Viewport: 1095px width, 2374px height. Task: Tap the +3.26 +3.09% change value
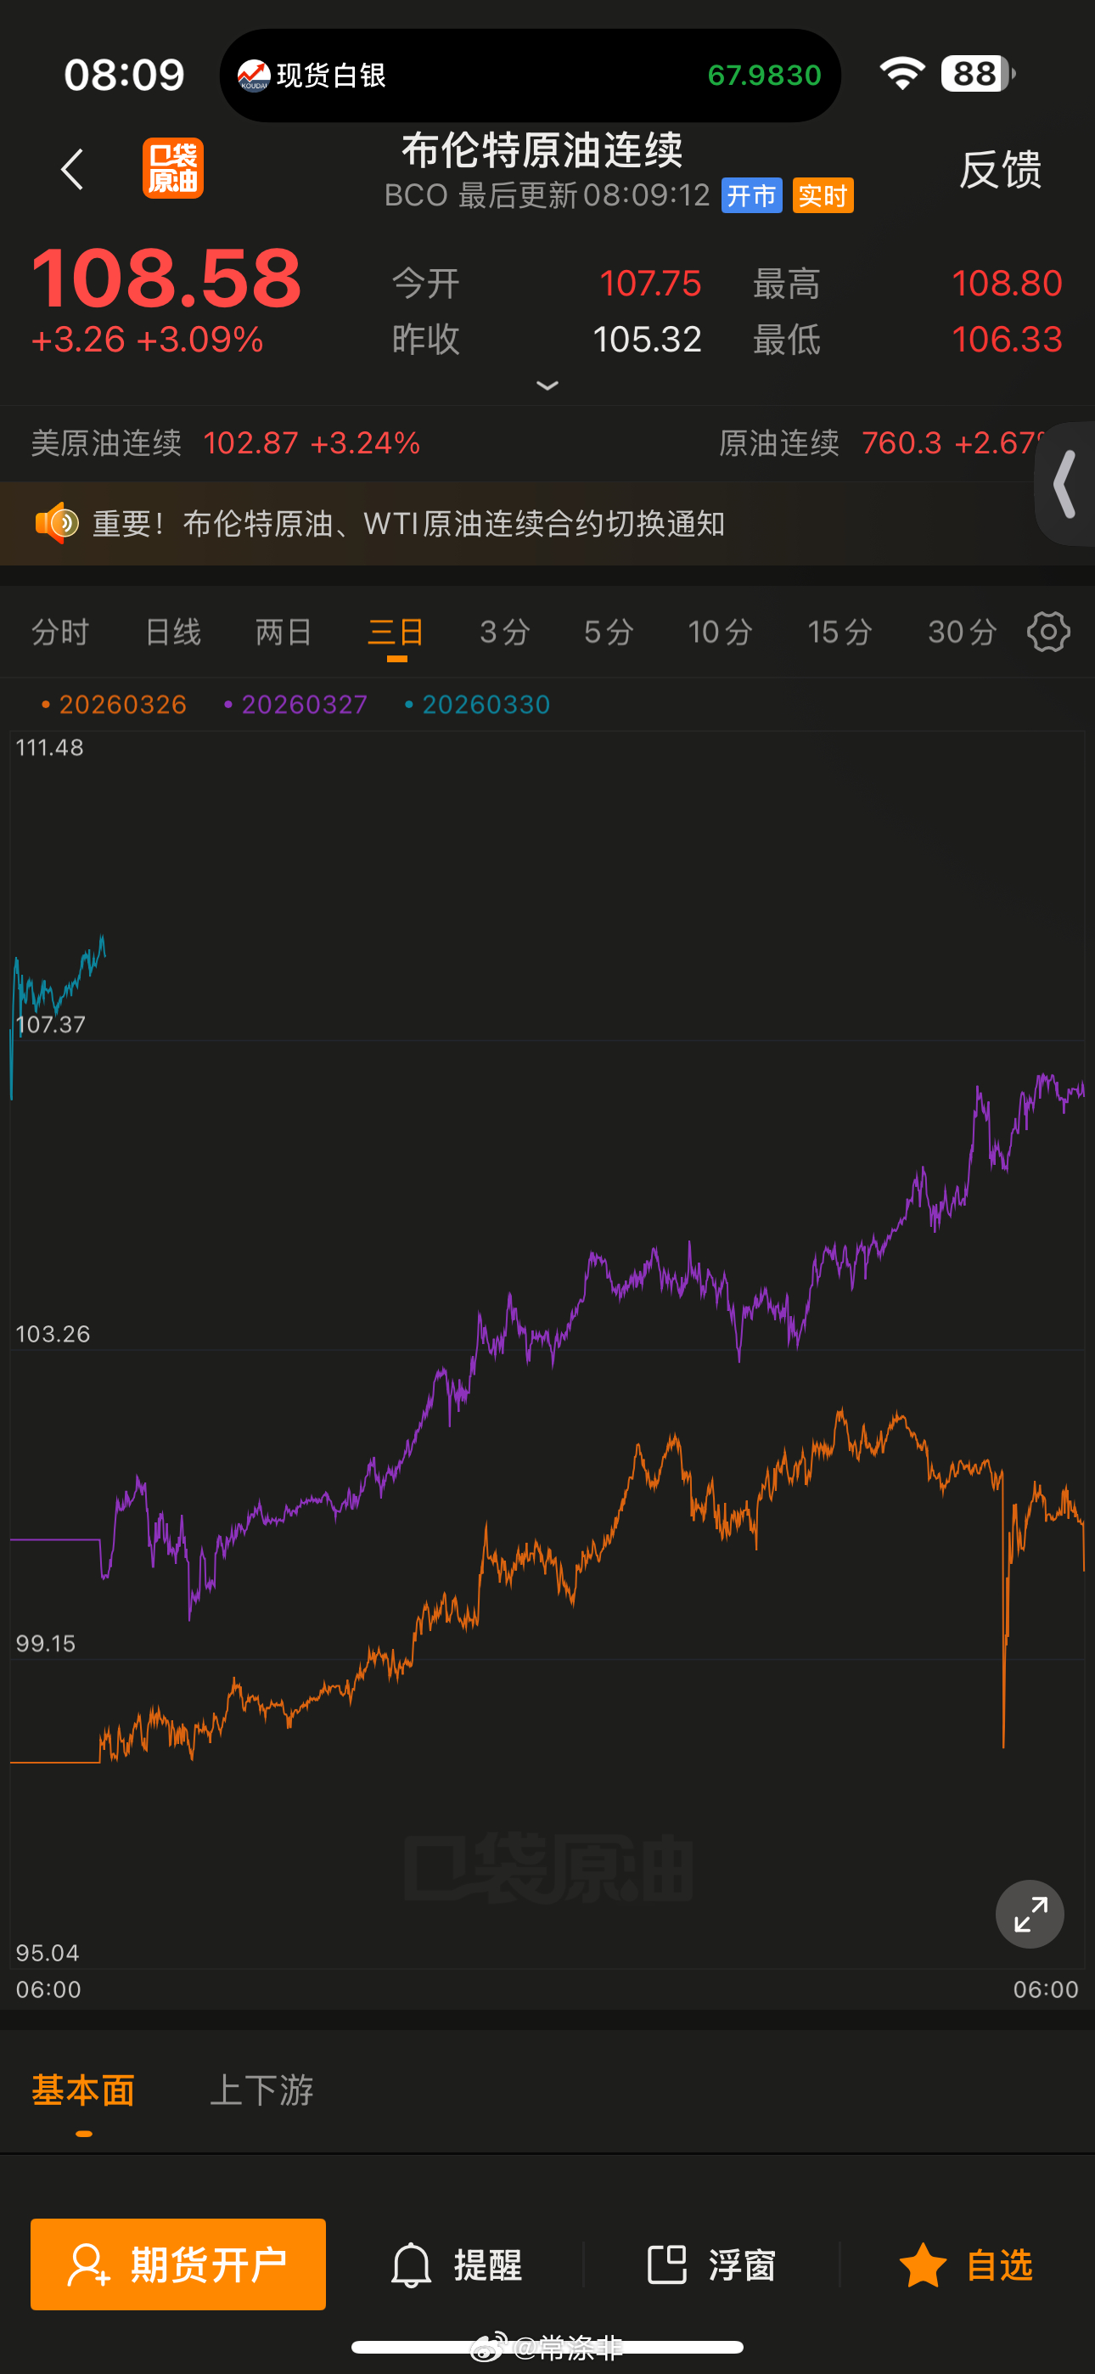pyautogui.click(x=148, y=340)
